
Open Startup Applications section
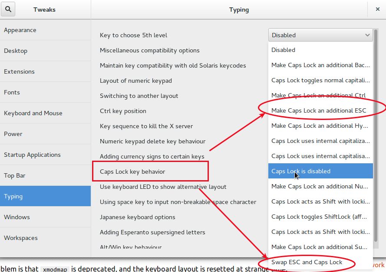coord(45,155)
